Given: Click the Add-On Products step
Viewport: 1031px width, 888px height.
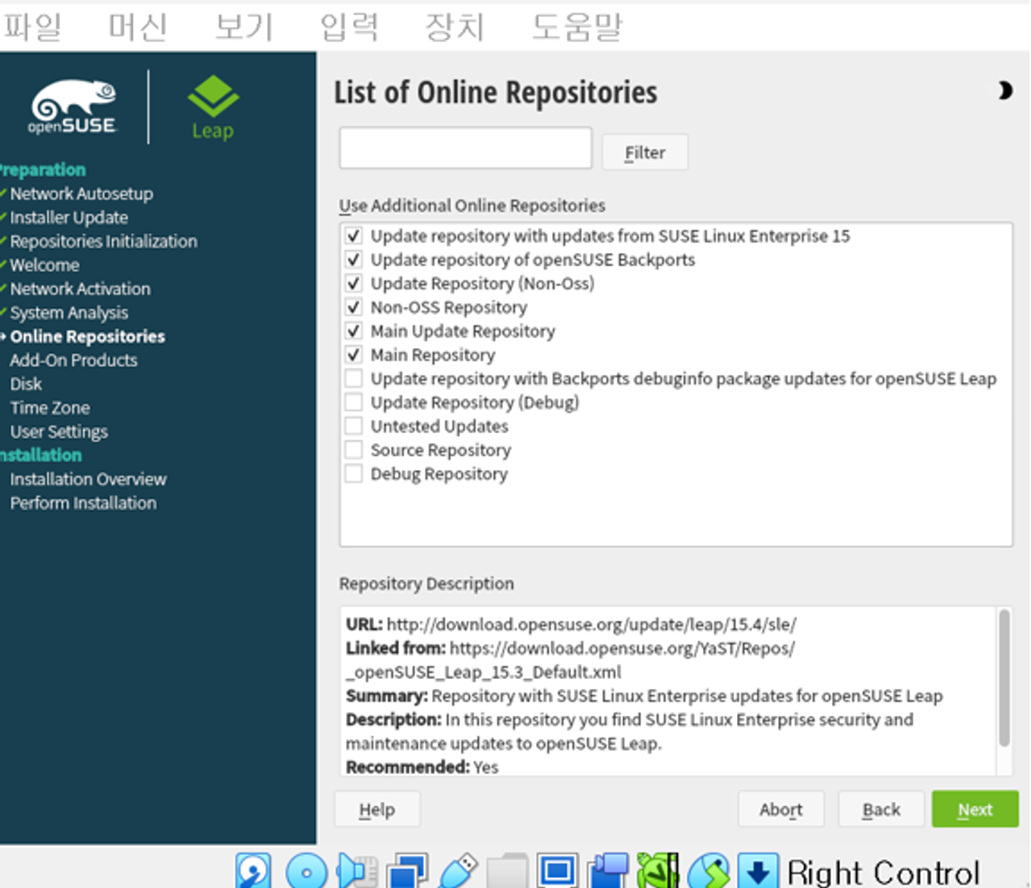Looking at the screenshot, I should click(74, 360).
